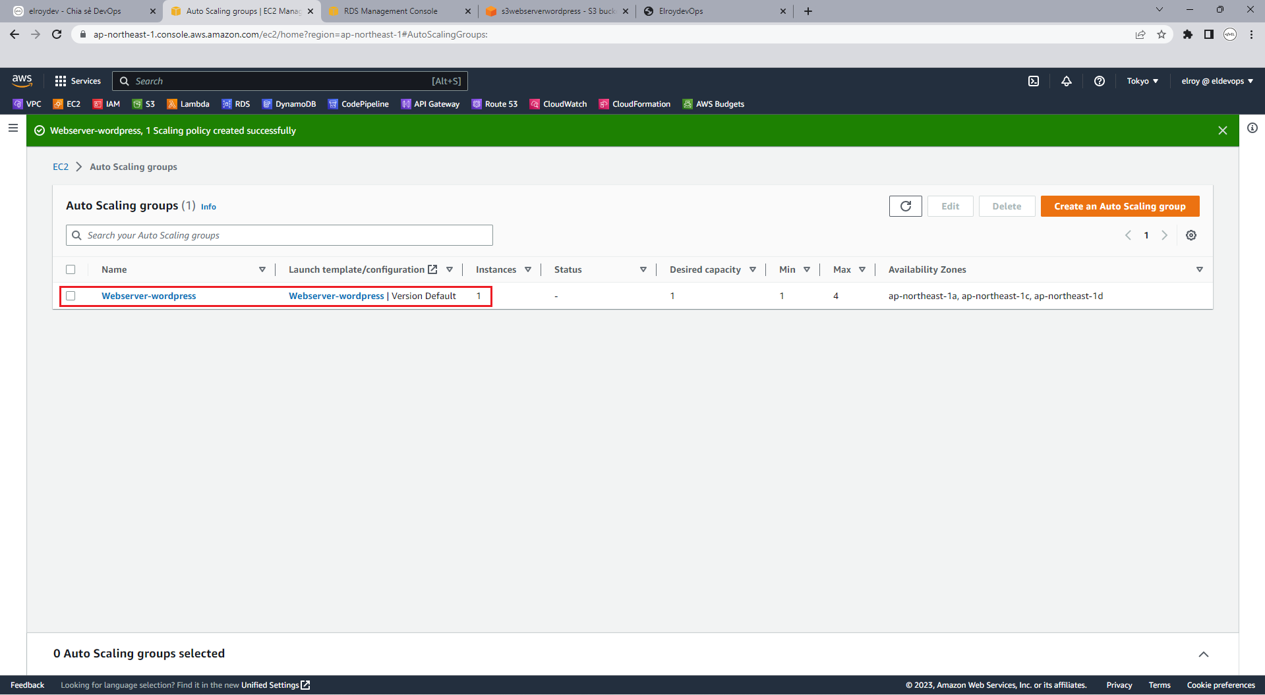Open the Route 53 shortcut

(495, 104)
